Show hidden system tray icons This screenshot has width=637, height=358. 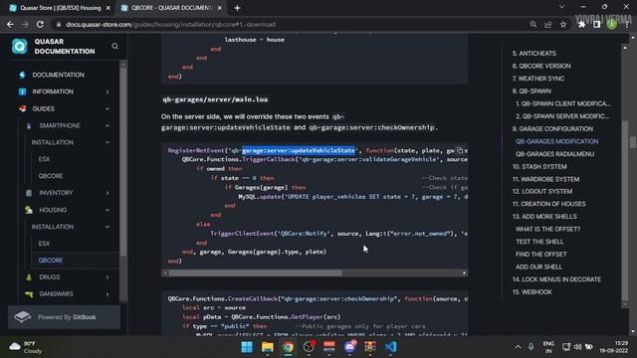[518, 347]
